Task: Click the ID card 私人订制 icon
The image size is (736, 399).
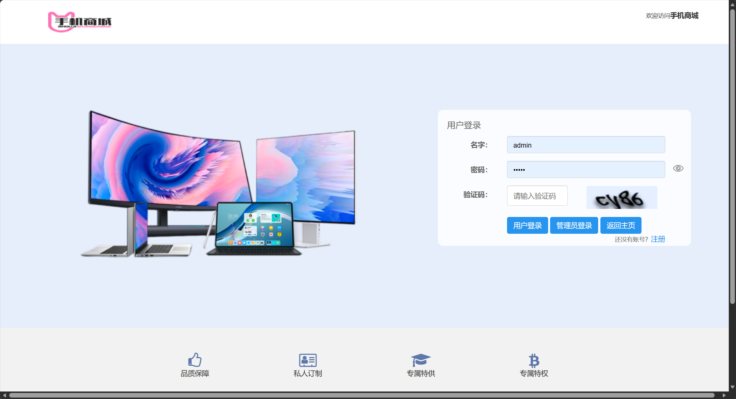Action: coord(308,360)
